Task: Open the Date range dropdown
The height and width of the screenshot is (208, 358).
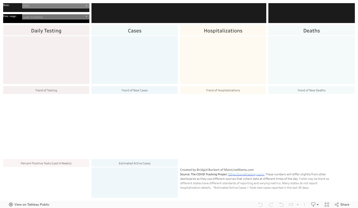Action: tap(56, 17)
